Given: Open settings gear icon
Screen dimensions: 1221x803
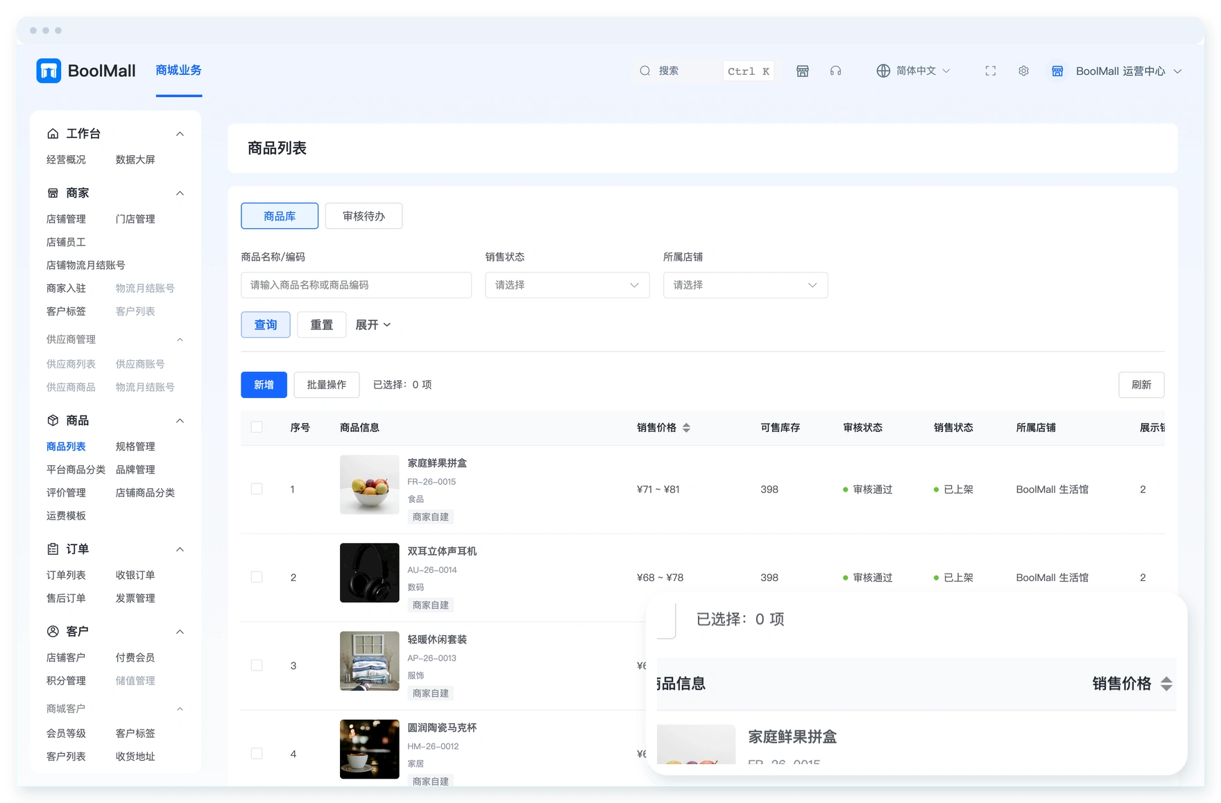Looking at the screenshot, I should (x=1023, y=71).
